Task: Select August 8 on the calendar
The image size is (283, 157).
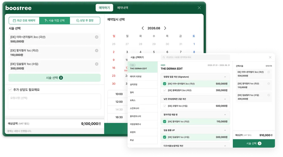Action: (194, 52)
